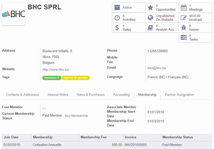Screen dimensions: 214x149
Task: Sort by Membership Fee column header
Action: (94, 137)
